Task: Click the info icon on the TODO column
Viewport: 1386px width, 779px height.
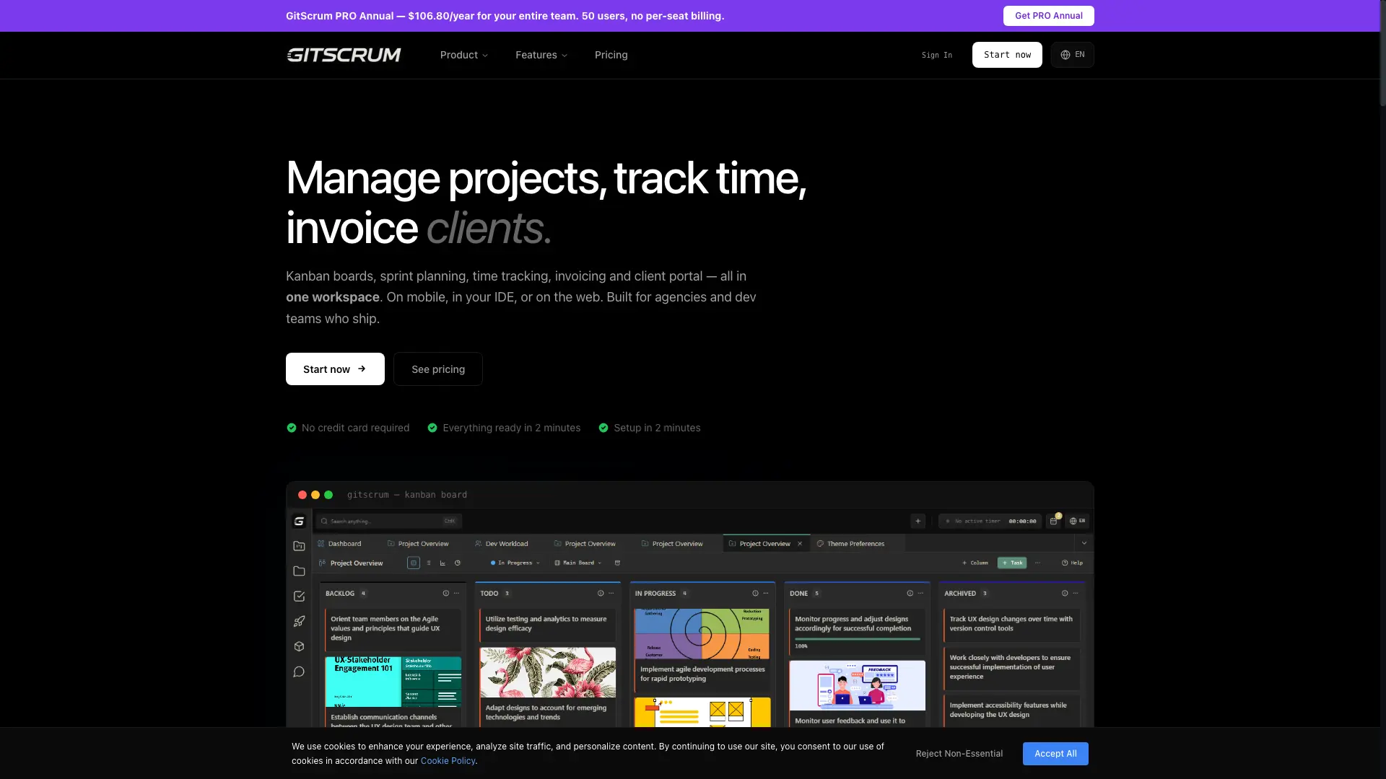Action: [x=601, y=593]
